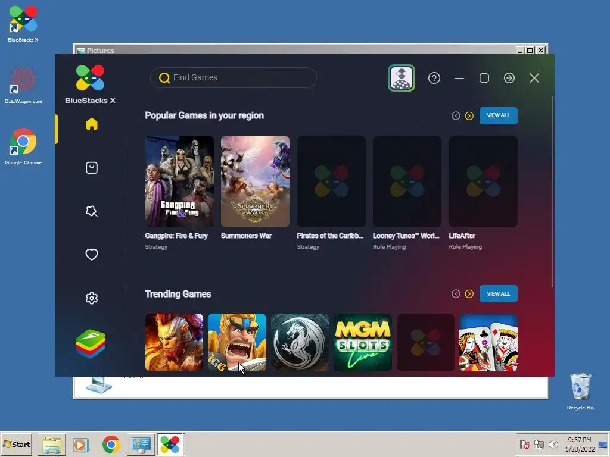Image resolution: width=610 pixels, height=457 pixels.
Task: Open the Control Panel taskbar item
Action: point(141,444)
